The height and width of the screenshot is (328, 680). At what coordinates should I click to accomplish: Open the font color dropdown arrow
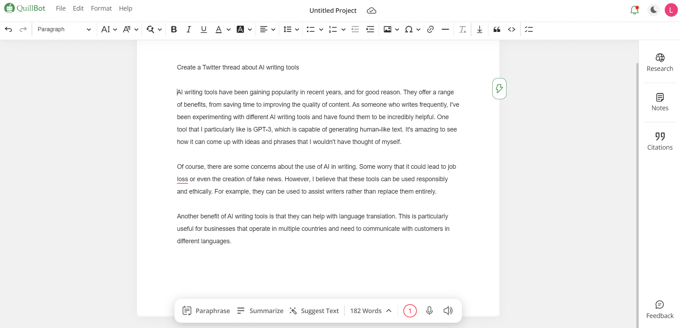pos(228,29)
